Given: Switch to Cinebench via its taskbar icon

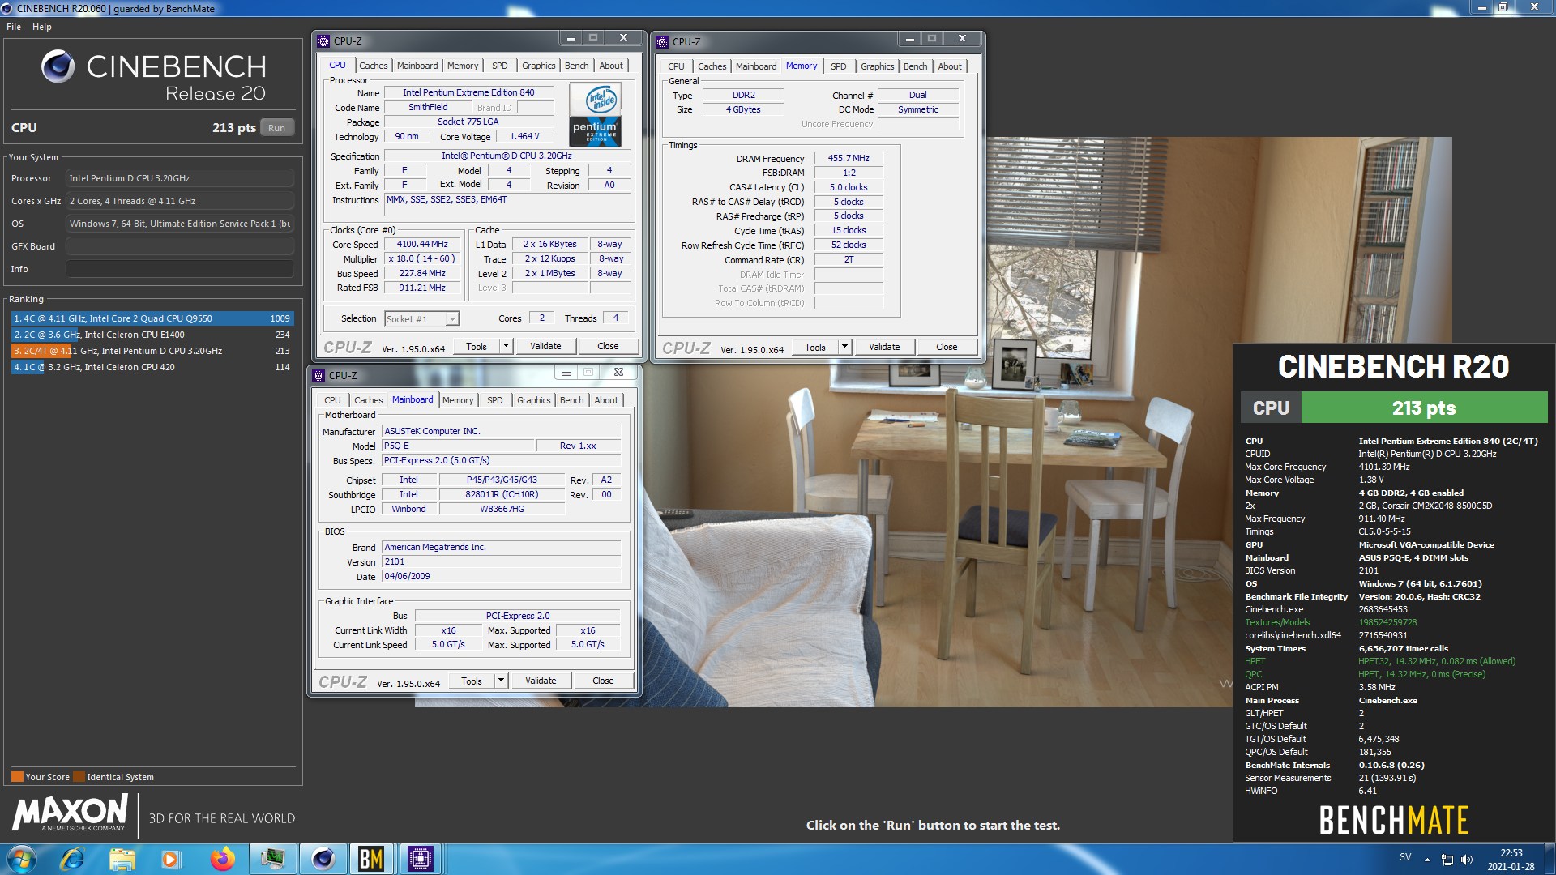Looking at the screenshot, I should (323, 859).
